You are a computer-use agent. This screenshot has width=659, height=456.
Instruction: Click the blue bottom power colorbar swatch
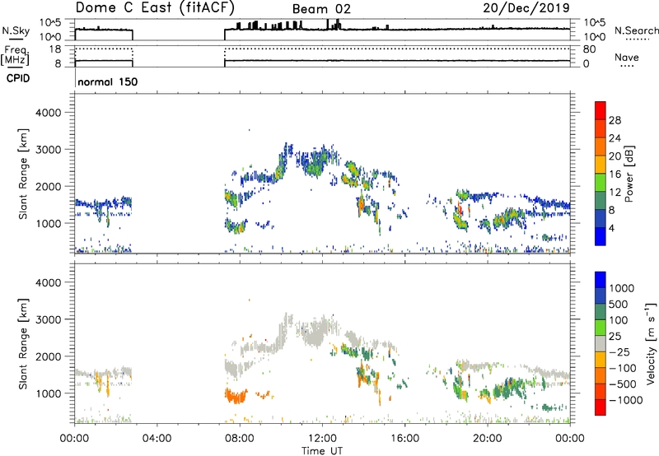(x=601, y=236)
